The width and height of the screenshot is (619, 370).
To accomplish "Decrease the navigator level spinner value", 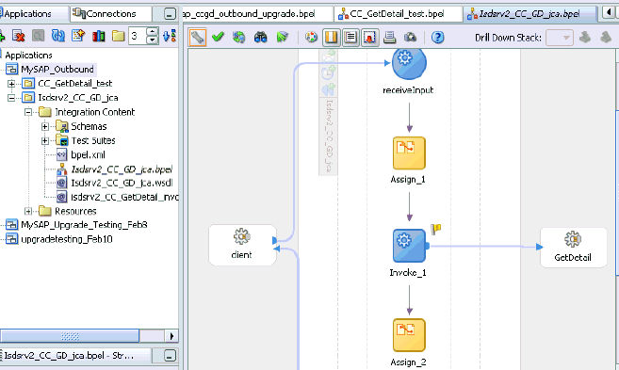I will pyautogui.click(x=153, y=40).
